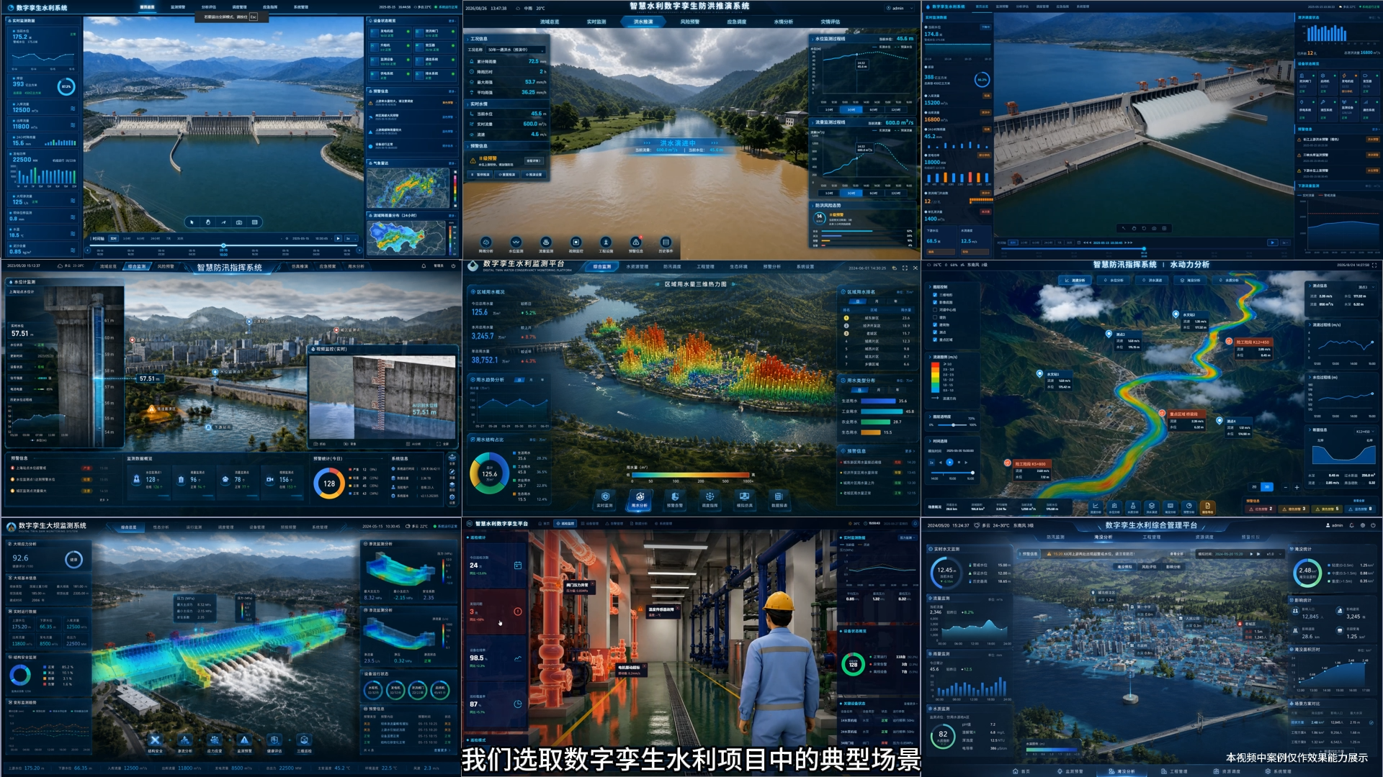Collapse 流速图例 section
The width and height of the screenshot is (1383, 777).
coord(930,357)
